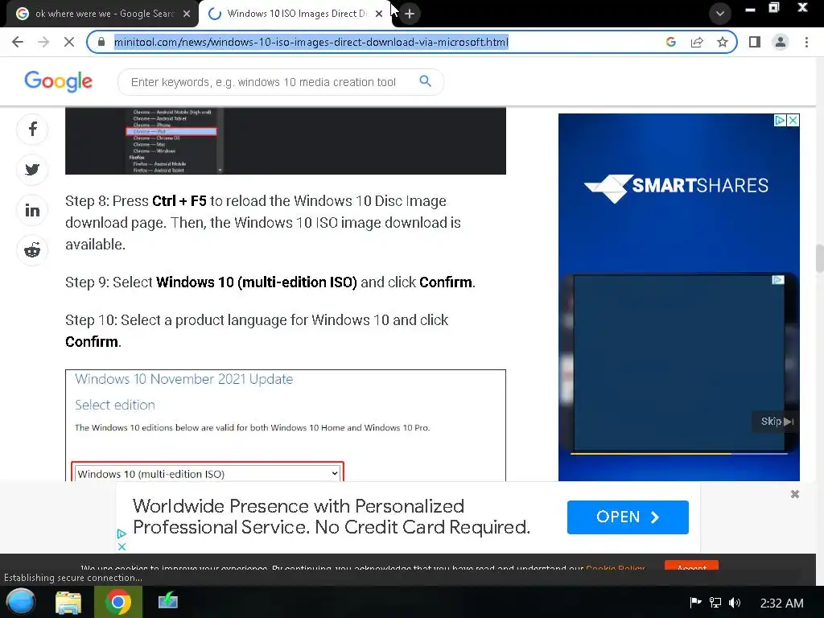
Task: Expand the tab search dropdown
Action: click(x=720, y=14)
